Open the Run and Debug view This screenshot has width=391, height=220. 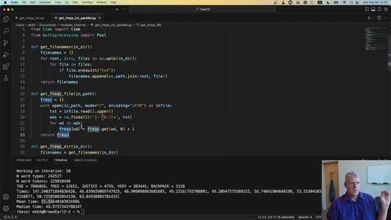pyautogui.click(x=5, y=54)
